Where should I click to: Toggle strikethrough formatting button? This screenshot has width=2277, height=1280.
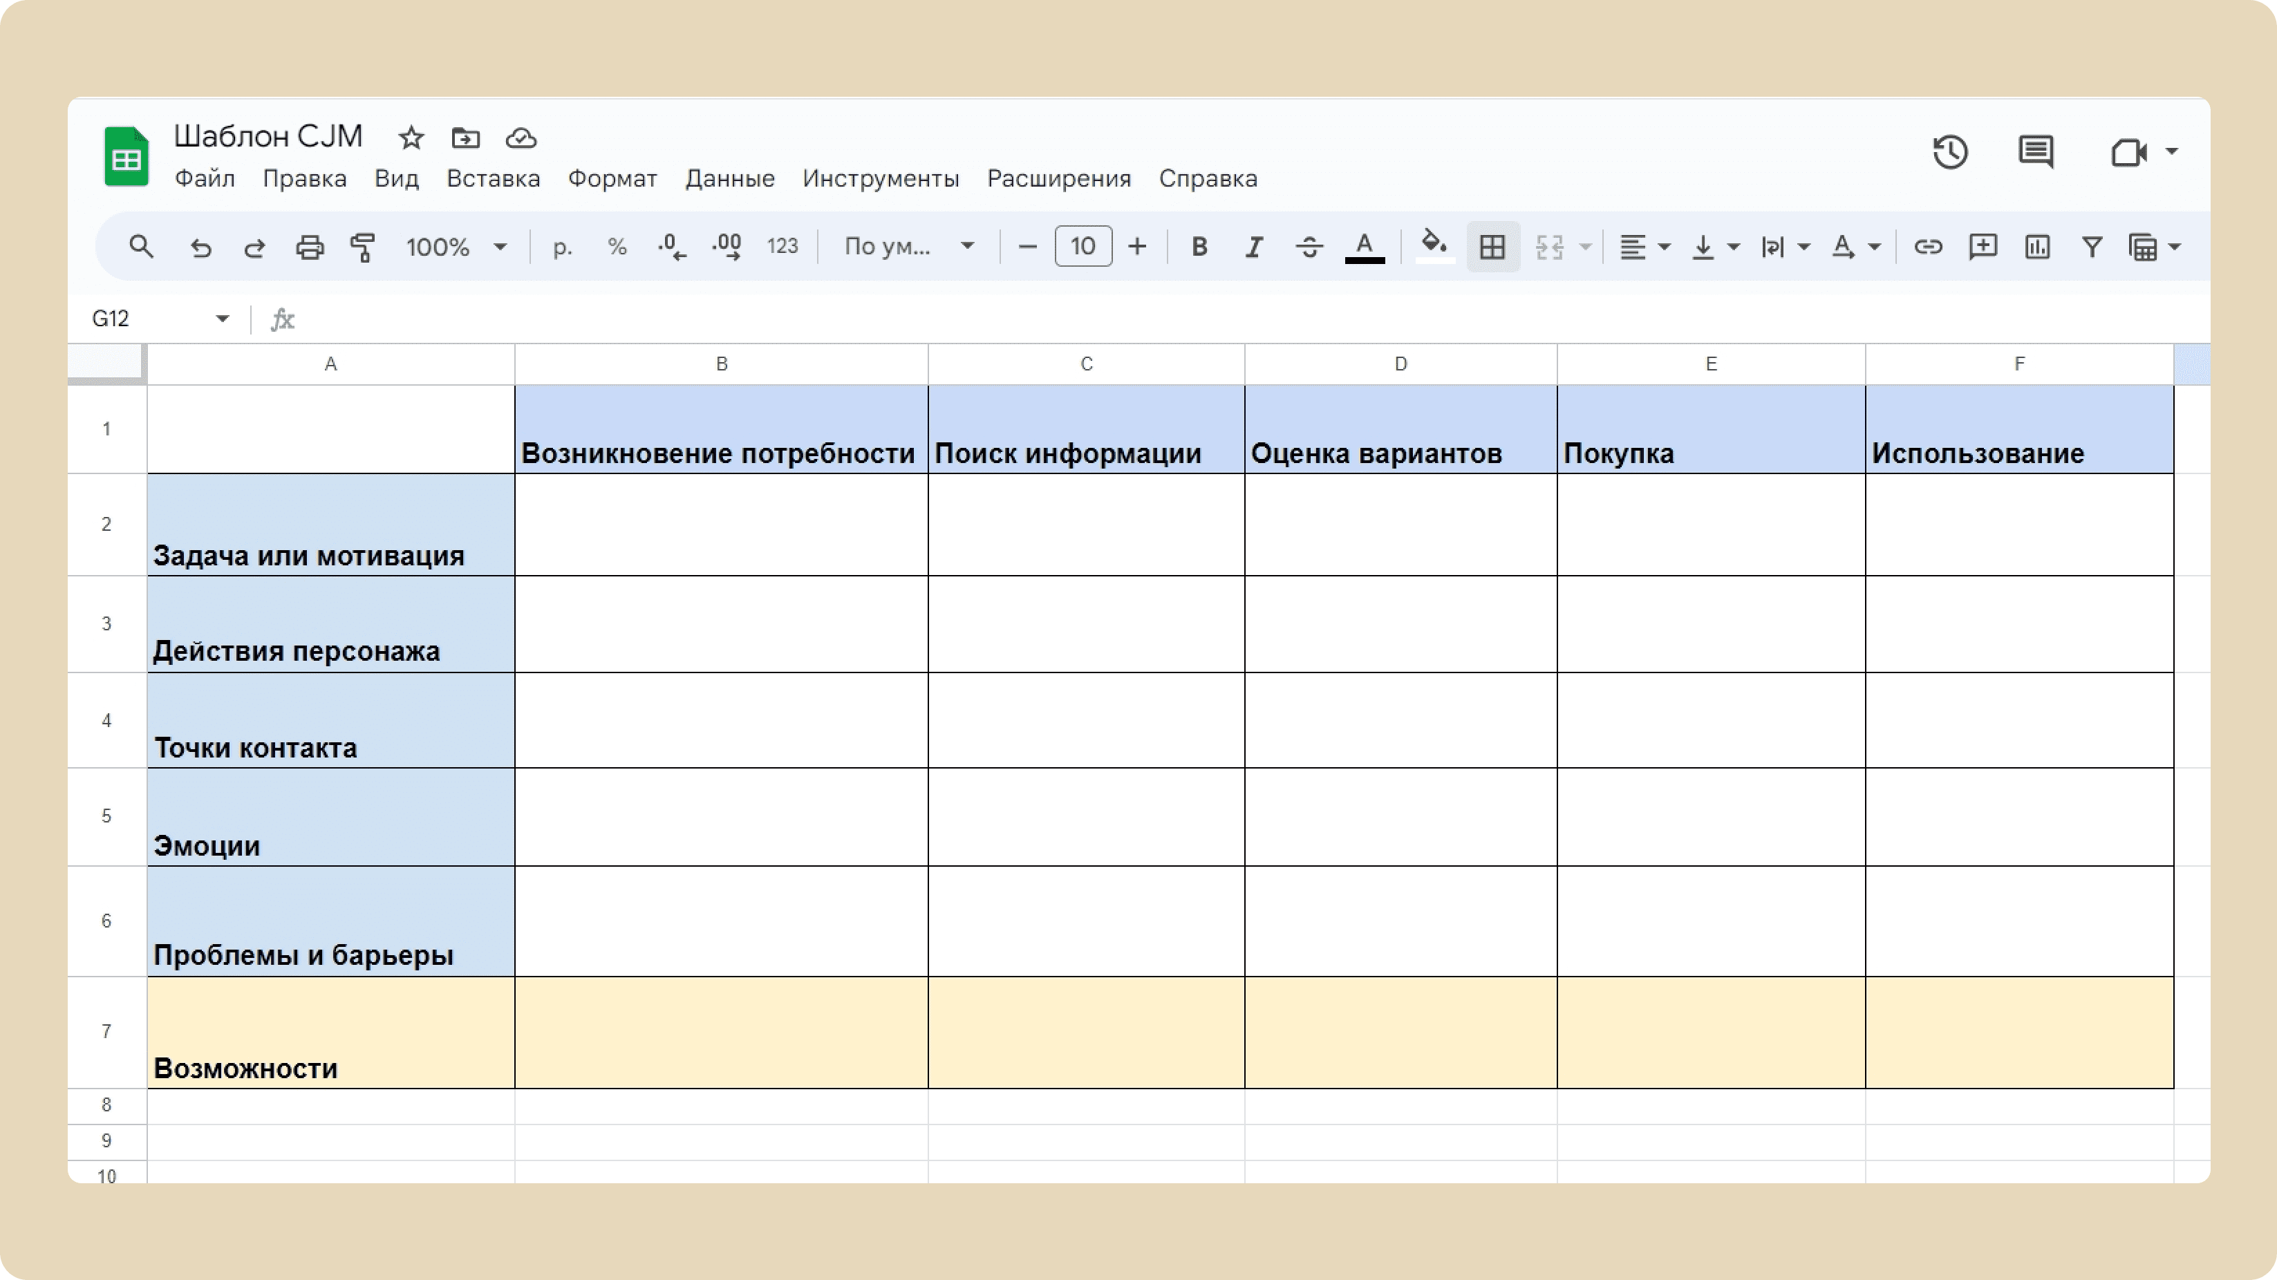[x=1309, y=247]
